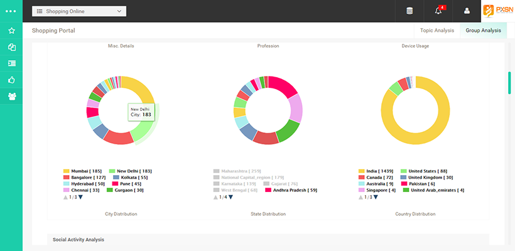Go to next page of city legend
Screen dimensions: 515x251
coord(80,197)
